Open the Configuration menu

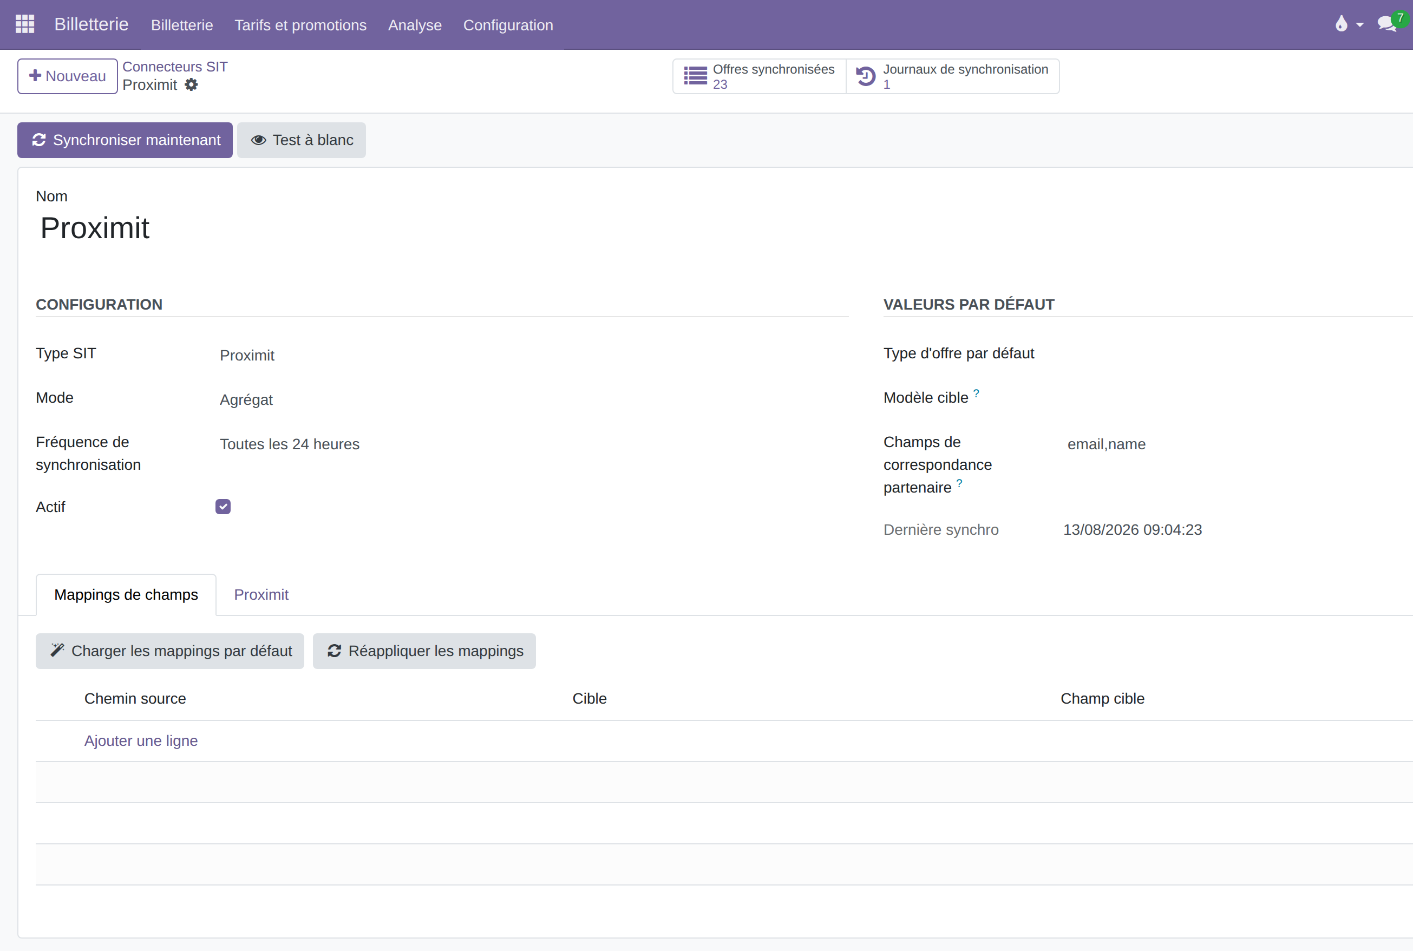point(508,25)
